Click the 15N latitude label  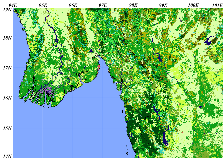tap(7, 128)
